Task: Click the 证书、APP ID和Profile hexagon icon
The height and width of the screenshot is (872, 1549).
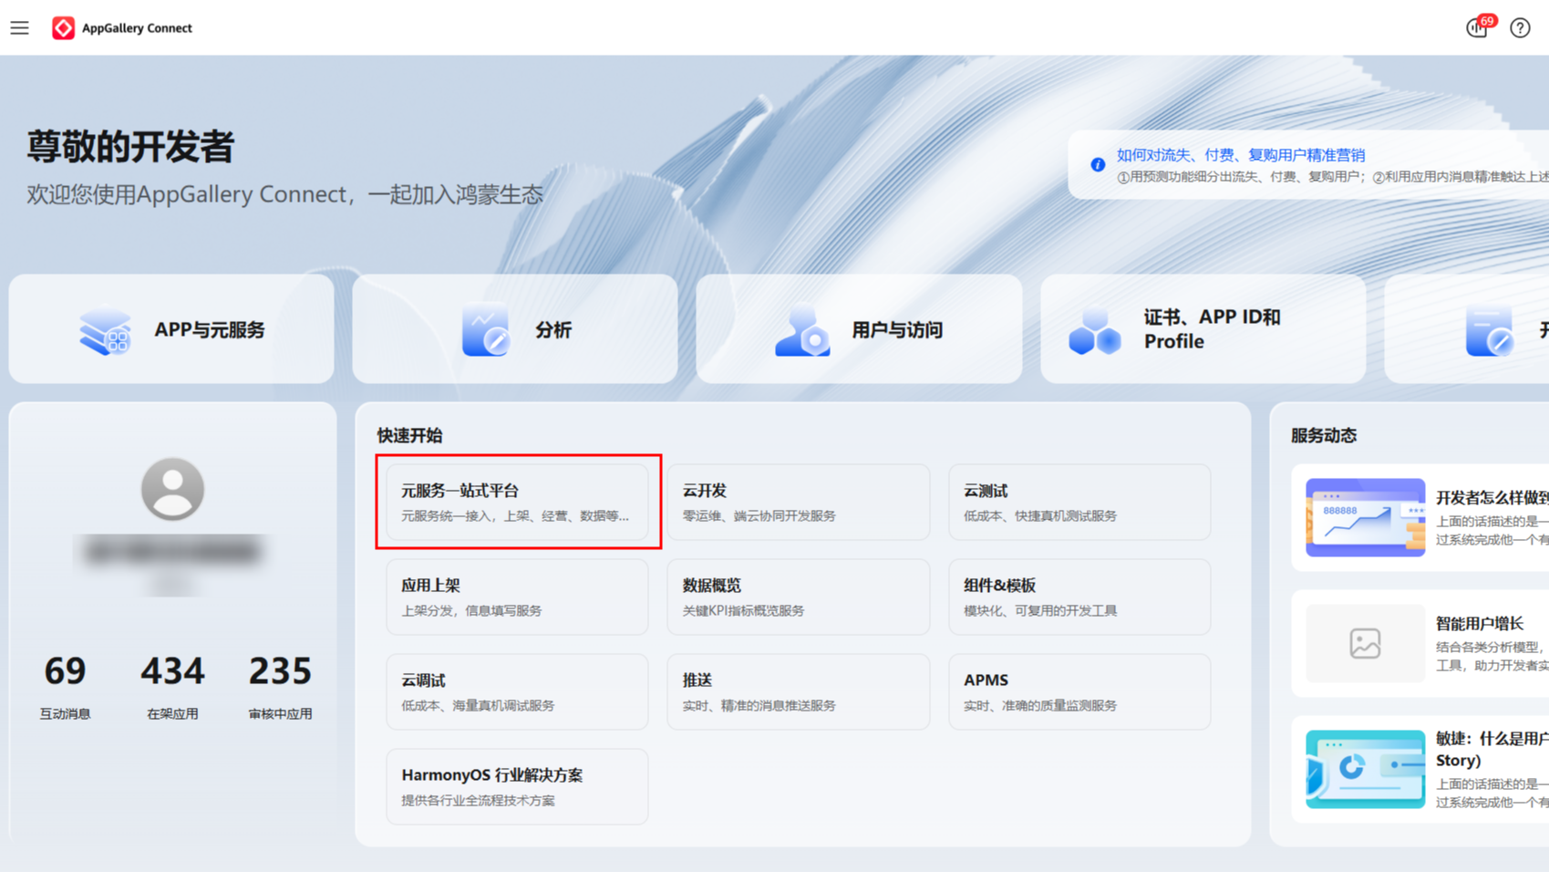Action: tap(1095, 330)
